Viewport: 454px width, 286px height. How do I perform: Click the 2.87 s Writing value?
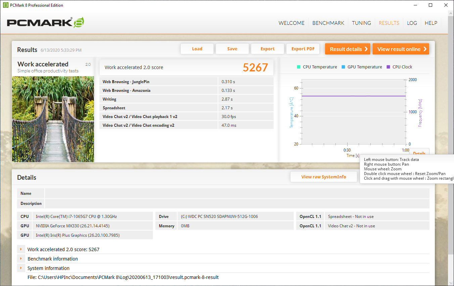pos(227,99)
